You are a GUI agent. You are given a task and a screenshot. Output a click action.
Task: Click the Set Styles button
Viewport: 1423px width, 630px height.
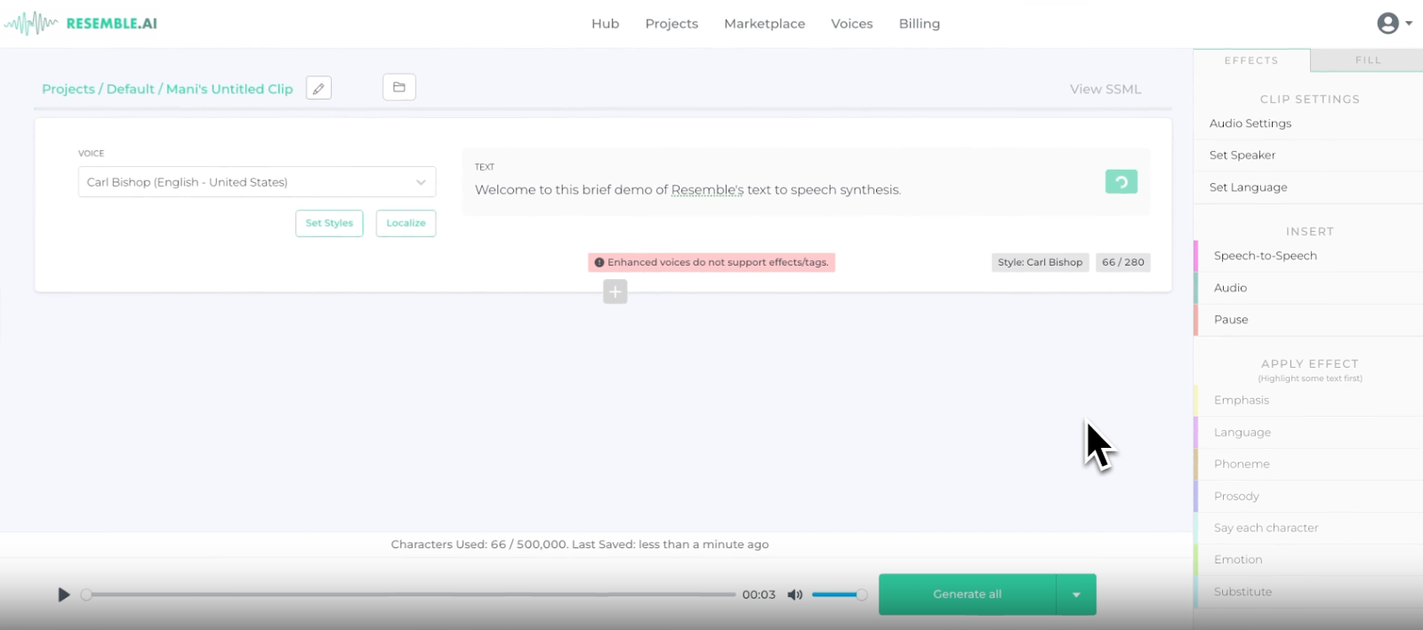[329, 223]
